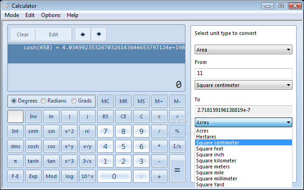Open the Area unit type dropdown

[243, 50]
